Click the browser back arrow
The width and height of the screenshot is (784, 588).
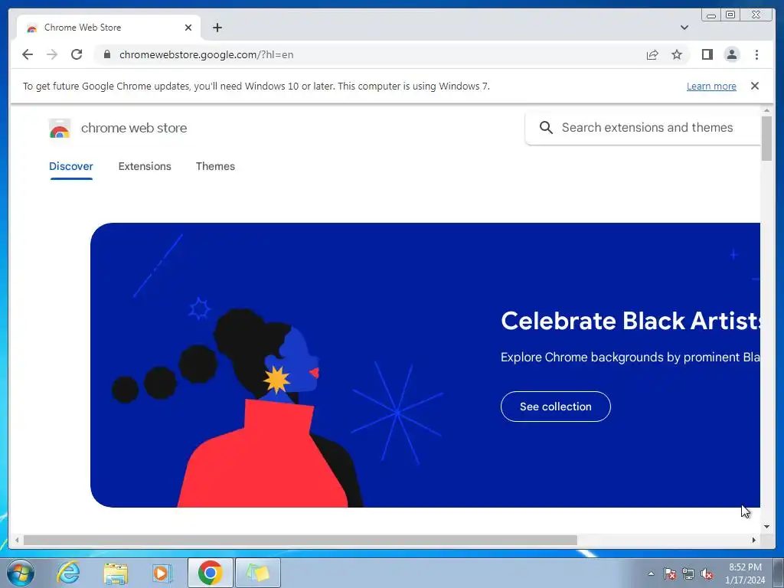(x=28, y=54)
